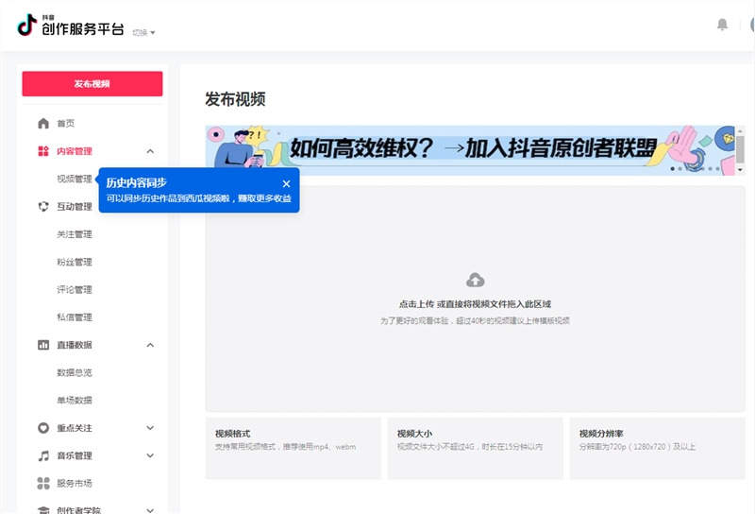755x514 pixels.
Task: Click the 音乐管理 music note icon
Action: click(x=43, y=455)
